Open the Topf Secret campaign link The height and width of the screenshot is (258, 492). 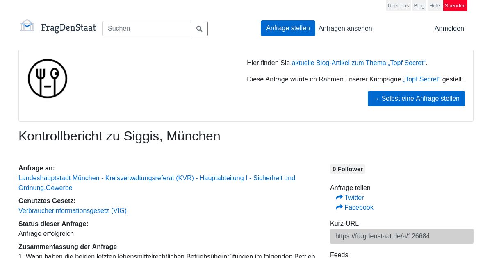click(x=421, y=79)
